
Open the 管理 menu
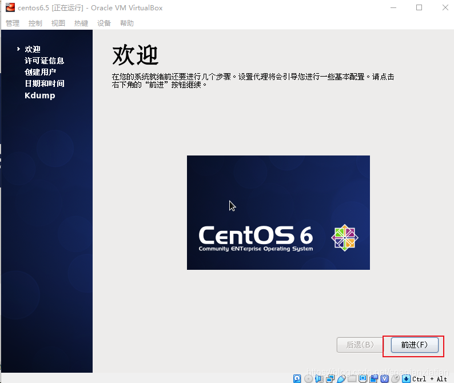coord(13,23)
